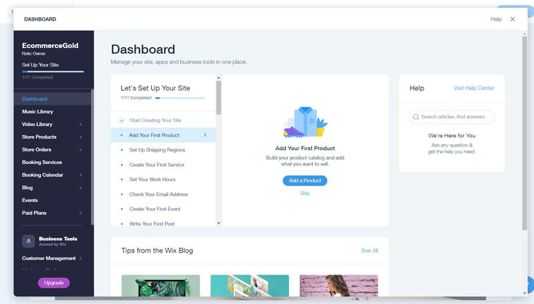Select Set Your Work Hours step
Image resolution: width=534 pixels, height=304 pixels.
coord(164,179)
